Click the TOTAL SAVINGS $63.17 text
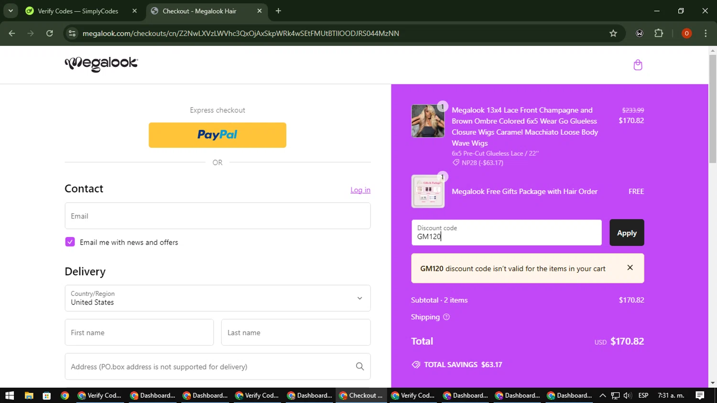Viewport: 717px width, 403px height. [x=463, y=364]
